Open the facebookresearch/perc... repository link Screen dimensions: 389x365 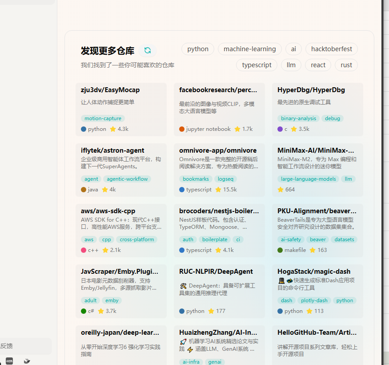pos(218,90)
